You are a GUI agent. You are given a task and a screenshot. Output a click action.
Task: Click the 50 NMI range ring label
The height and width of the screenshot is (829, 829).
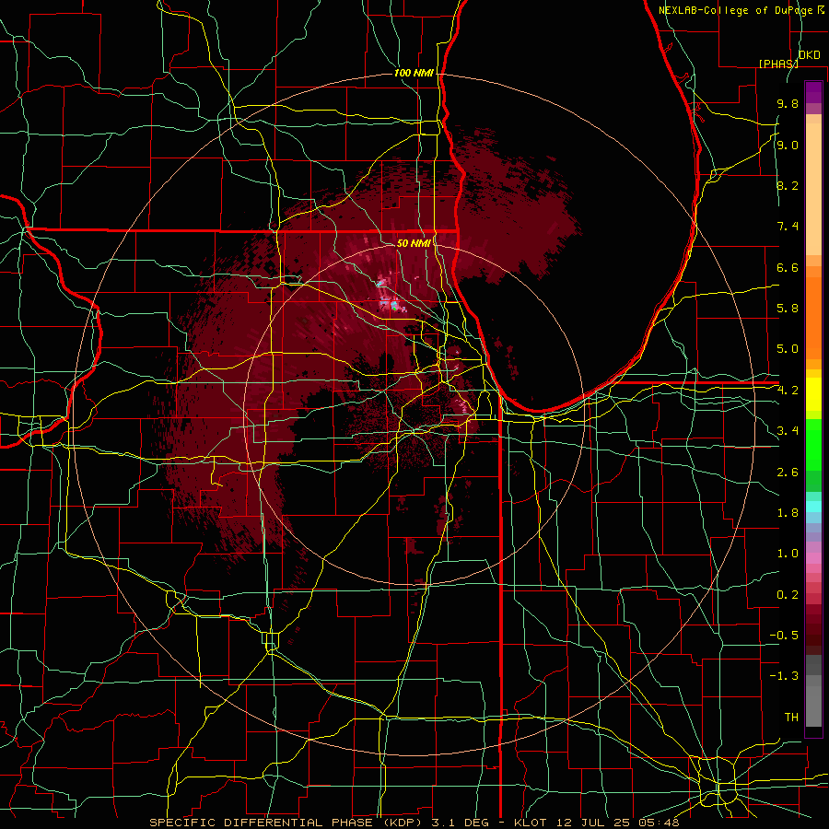414,243
